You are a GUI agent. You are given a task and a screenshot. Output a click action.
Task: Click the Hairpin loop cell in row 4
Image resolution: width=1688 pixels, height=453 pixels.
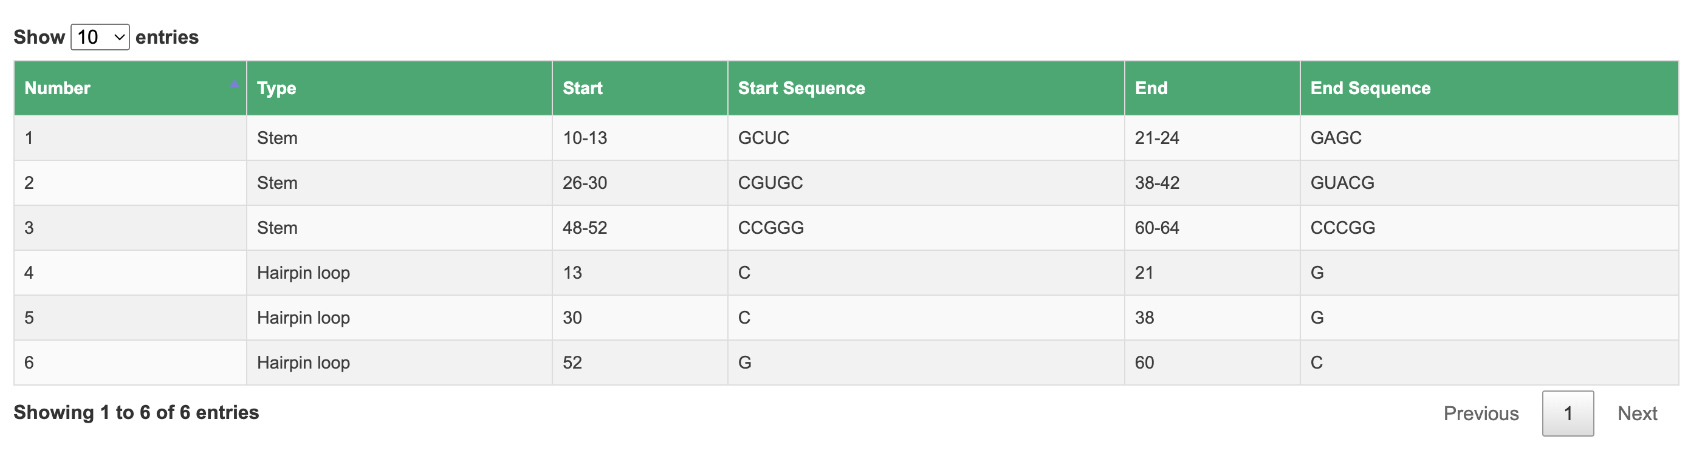(399, 273)
